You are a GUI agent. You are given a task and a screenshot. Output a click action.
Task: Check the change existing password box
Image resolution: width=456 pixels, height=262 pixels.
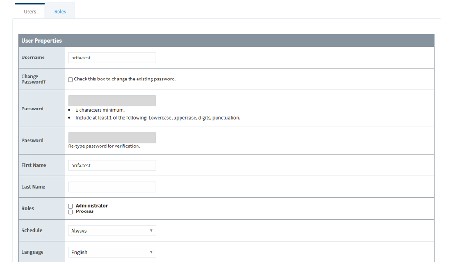coord(70,80)
